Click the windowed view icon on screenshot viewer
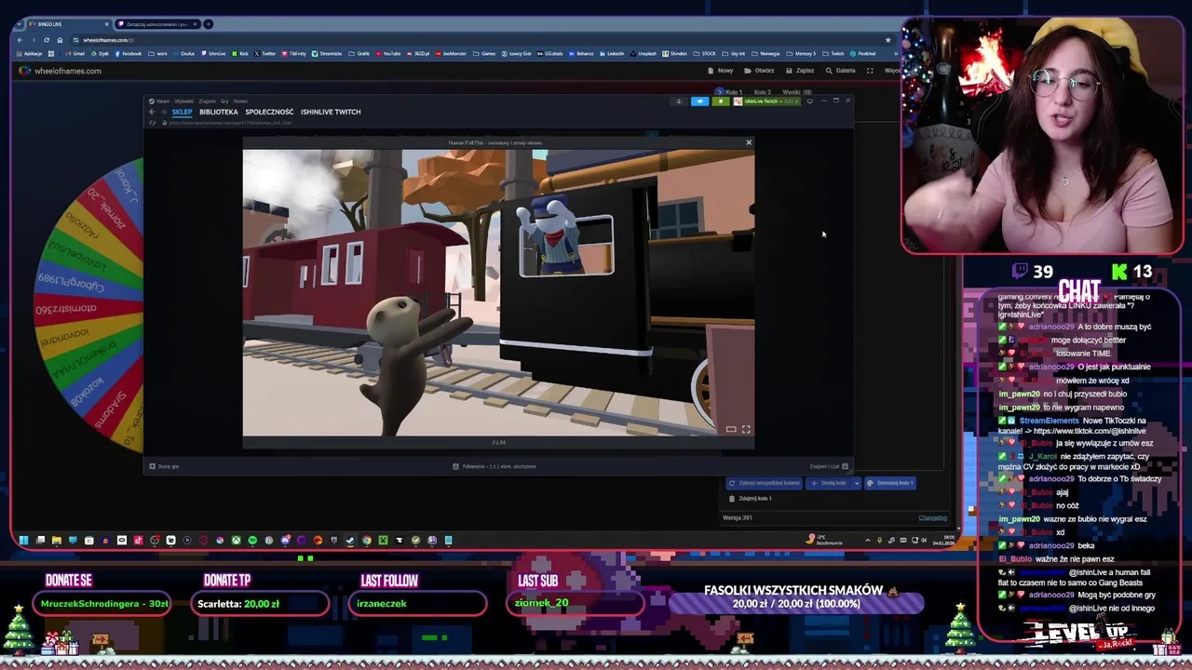This screenshot has height=670, width=1192. [731, 429]
